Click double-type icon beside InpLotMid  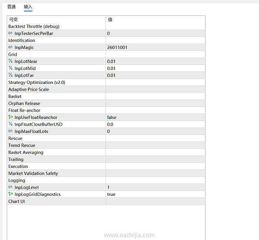(x=11, y=68)
